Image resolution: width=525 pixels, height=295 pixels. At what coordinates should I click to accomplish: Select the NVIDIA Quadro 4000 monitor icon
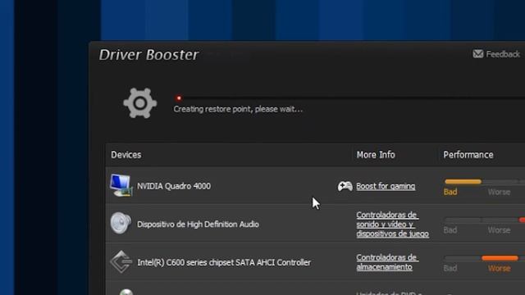121,185
